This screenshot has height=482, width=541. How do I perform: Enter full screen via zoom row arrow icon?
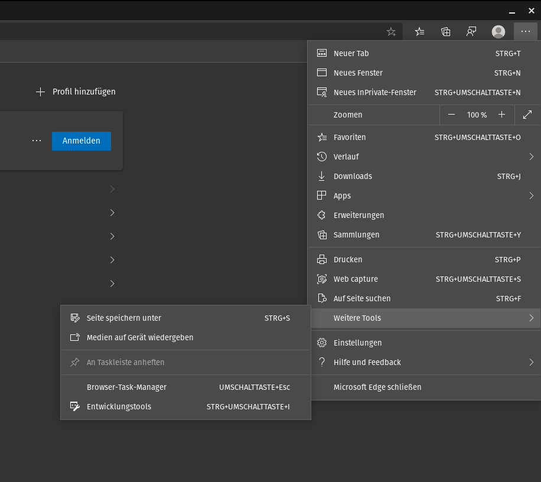point(527,115)
